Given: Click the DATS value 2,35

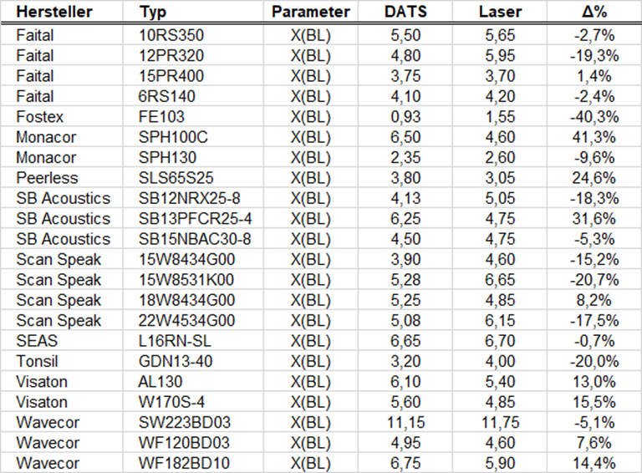Looking at the screenshot, I should 405,158.
